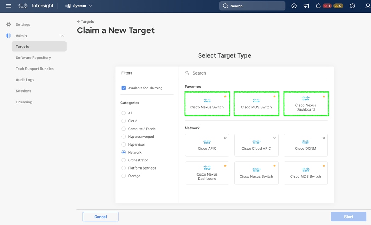
Task: Open the notifications bell icon
Action: click(318, 6)
